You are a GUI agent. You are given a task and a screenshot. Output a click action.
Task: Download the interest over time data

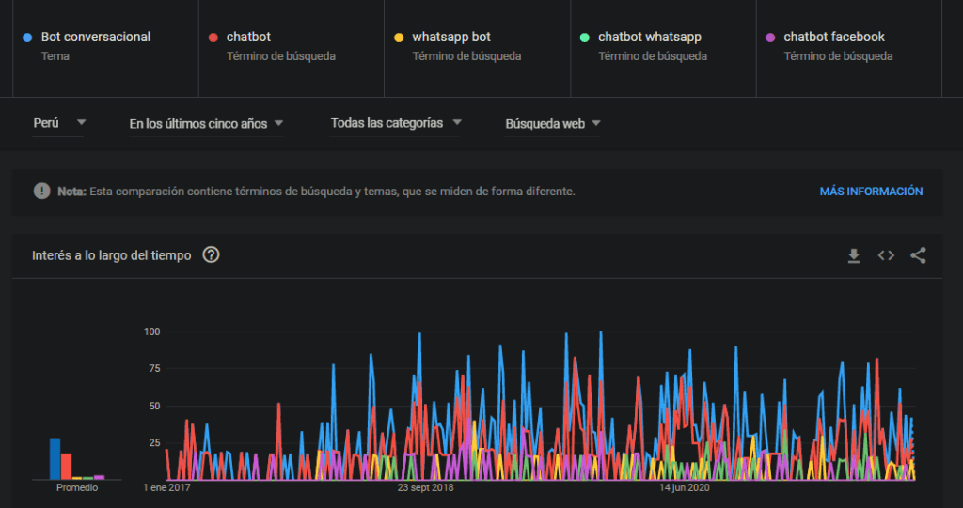click(x=854, y=255)
